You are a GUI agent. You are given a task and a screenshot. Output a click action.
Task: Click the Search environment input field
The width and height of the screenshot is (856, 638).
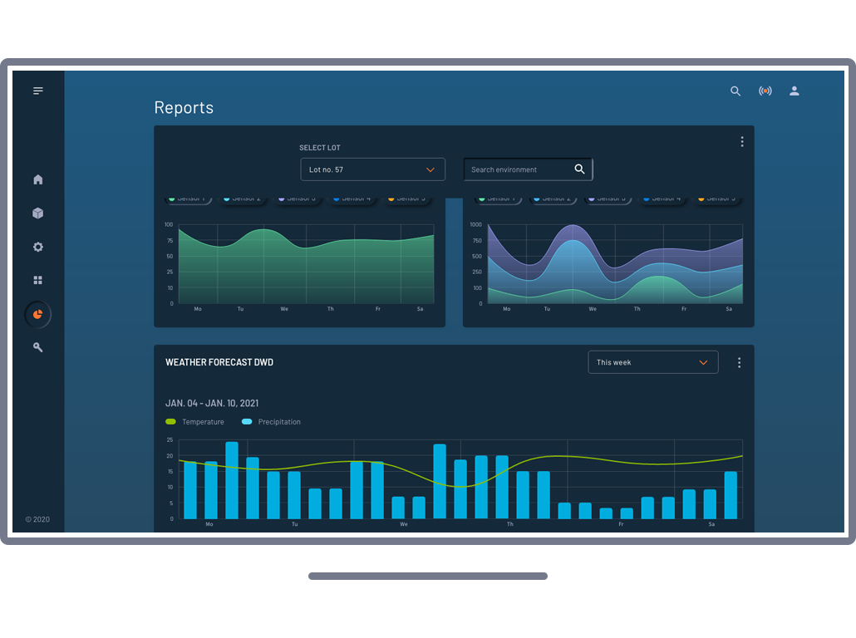(x=517, y=169)
